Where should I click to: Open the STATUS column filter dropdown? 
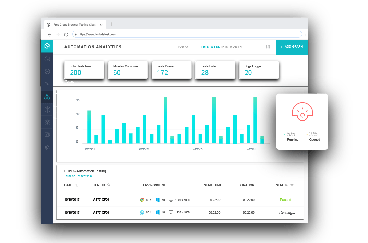[x=292, y=185]
